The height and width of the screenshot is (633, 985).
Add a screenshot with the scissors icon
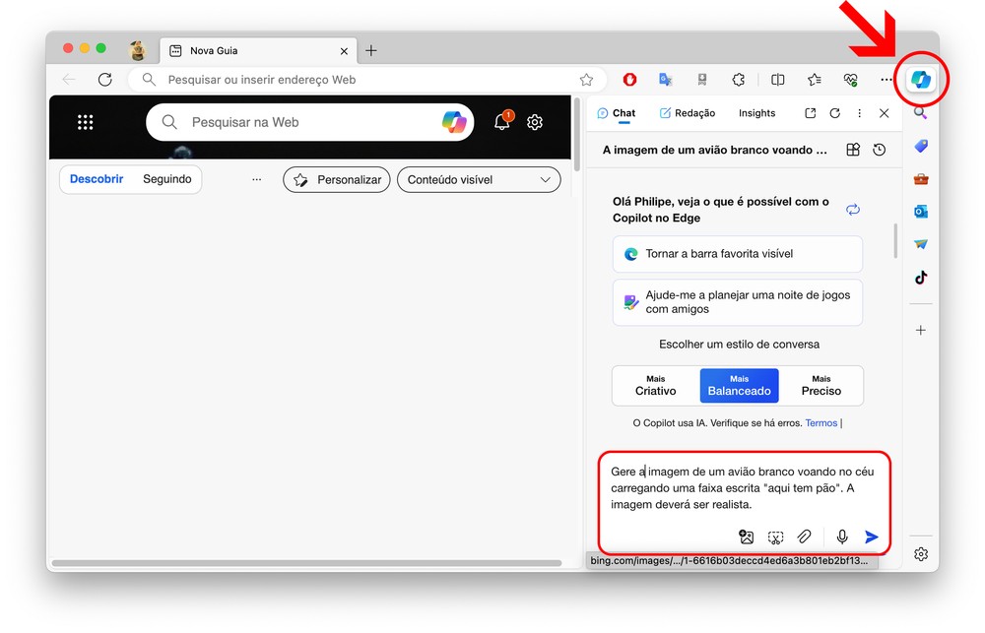click(x=775, y=537)
